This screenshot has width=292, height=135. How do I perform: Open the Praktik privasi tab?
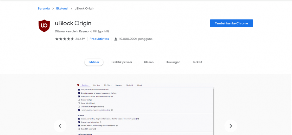[122, 62]
